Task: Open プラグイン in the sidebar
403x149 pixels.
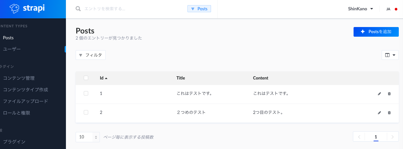Action: (x=14, y=142)
